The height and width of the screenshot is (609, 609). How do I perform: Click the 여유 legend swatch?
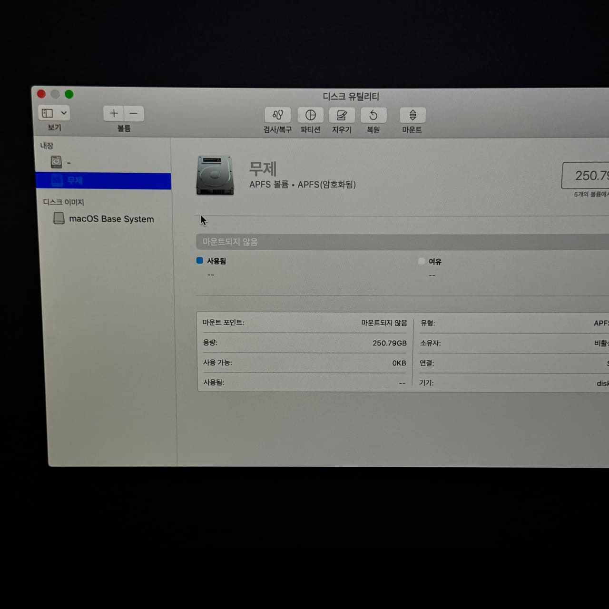[422, 261]
